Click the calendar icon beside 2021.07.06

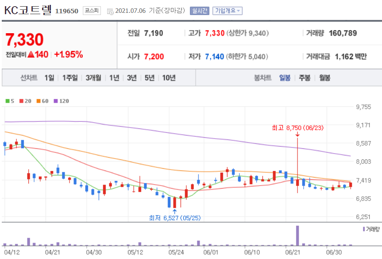point(110,11)
